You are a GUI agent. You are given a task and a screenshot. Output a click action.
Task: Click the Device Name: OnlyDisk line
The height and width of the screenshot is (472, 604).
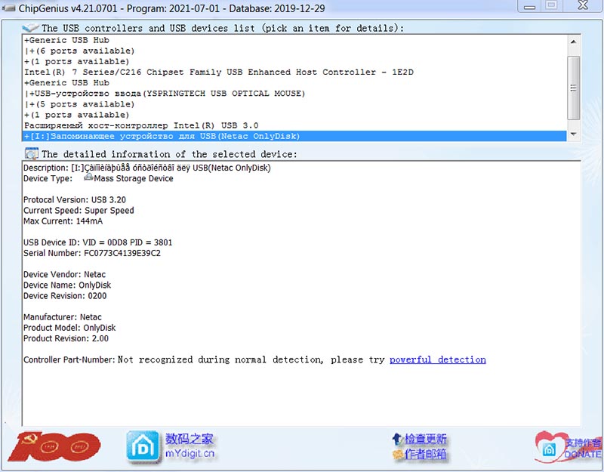coord(67,285)
